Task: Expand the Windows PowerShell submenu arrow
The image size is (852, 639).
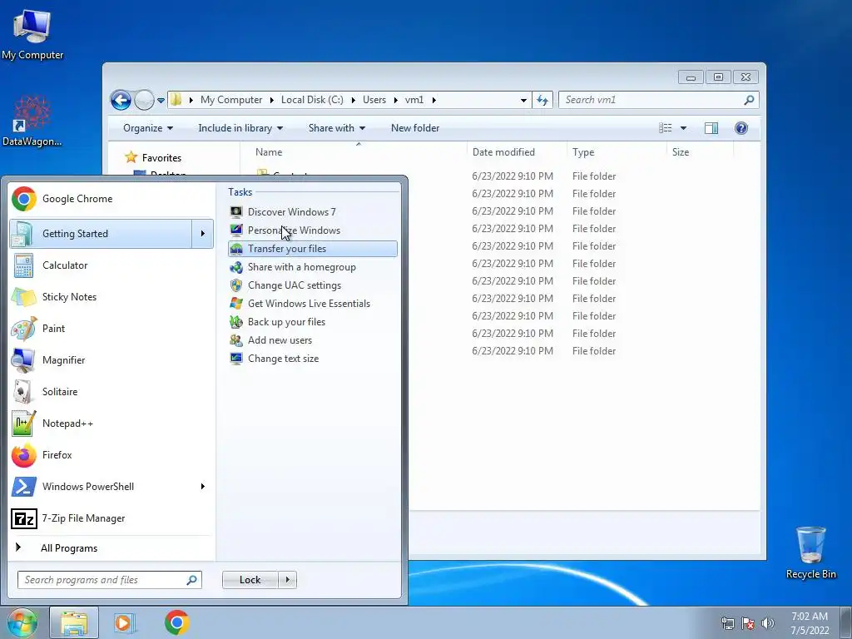Action: [203, 486]
